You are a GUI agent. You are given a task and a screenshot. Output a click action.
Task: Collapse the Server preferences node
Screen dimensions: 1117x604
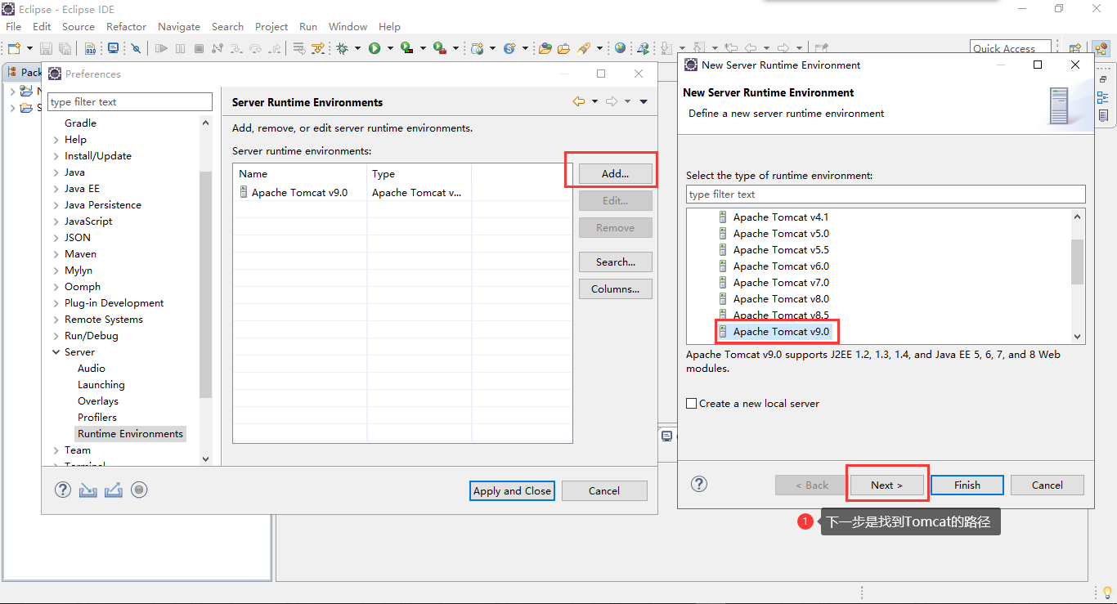click(x=56, y=352)
